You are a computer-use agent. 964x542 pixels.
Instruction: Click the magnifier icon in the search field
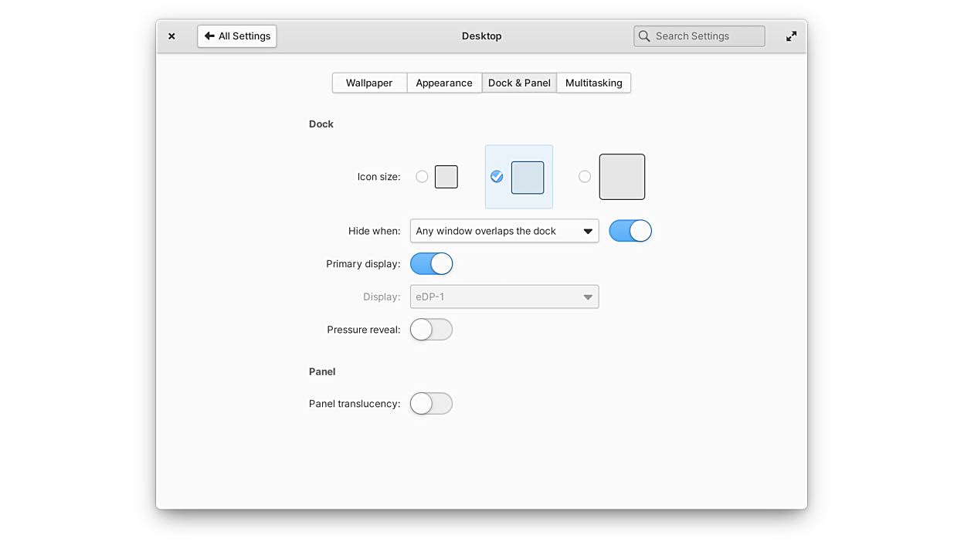(x=644, y=36)
